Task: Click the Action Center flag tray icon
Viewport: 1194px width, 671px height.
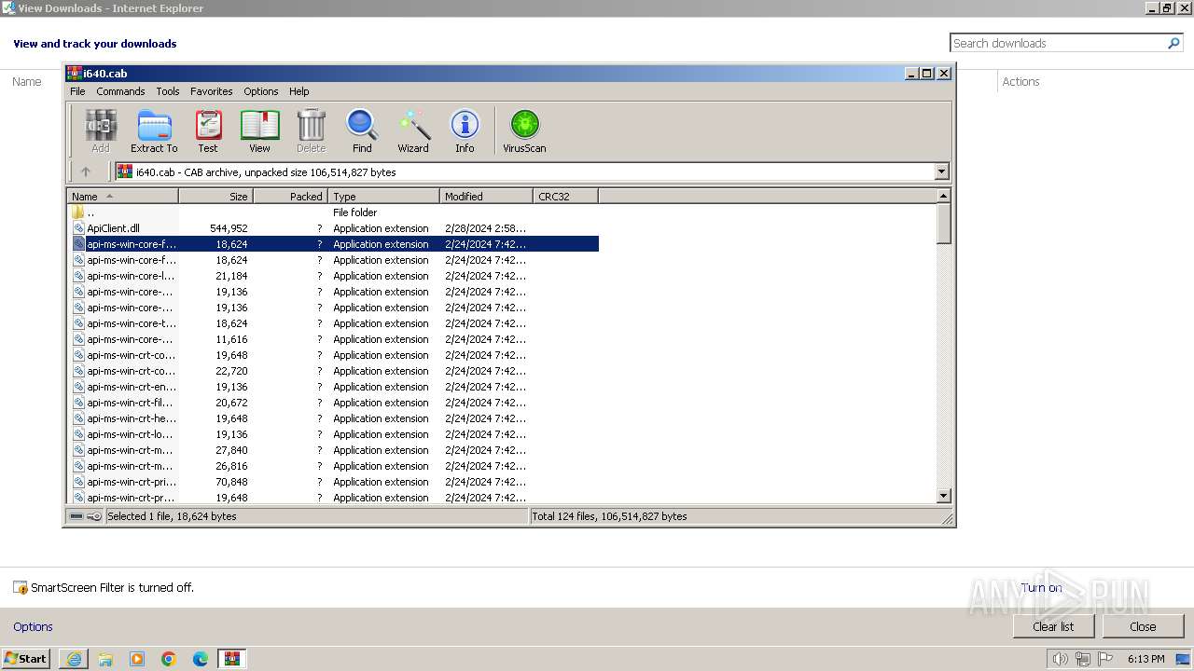Action: tap(1104, 659)
